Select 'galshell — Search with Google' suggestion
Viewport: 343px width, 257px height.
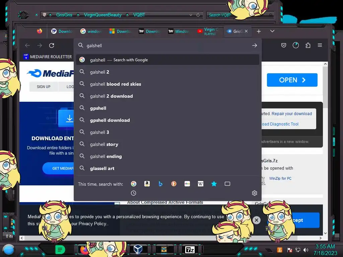coord(167,60)
